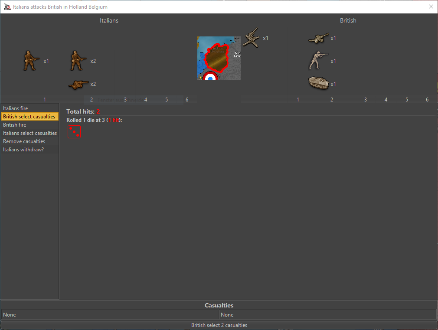Click the blue and red roundel marker
This screenshot has width=438, height=330.
210,77
